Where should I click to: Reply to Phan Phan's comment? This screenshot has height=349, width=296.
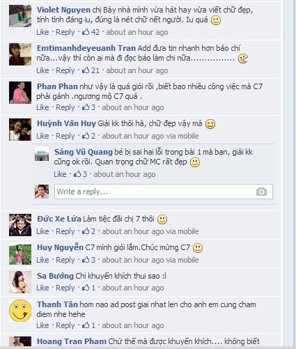tap(65, 107)
